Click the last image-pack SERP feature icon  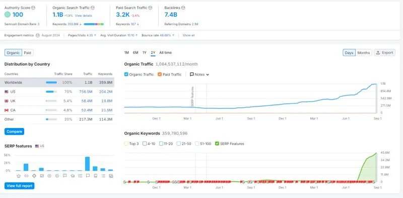[111, 176]
